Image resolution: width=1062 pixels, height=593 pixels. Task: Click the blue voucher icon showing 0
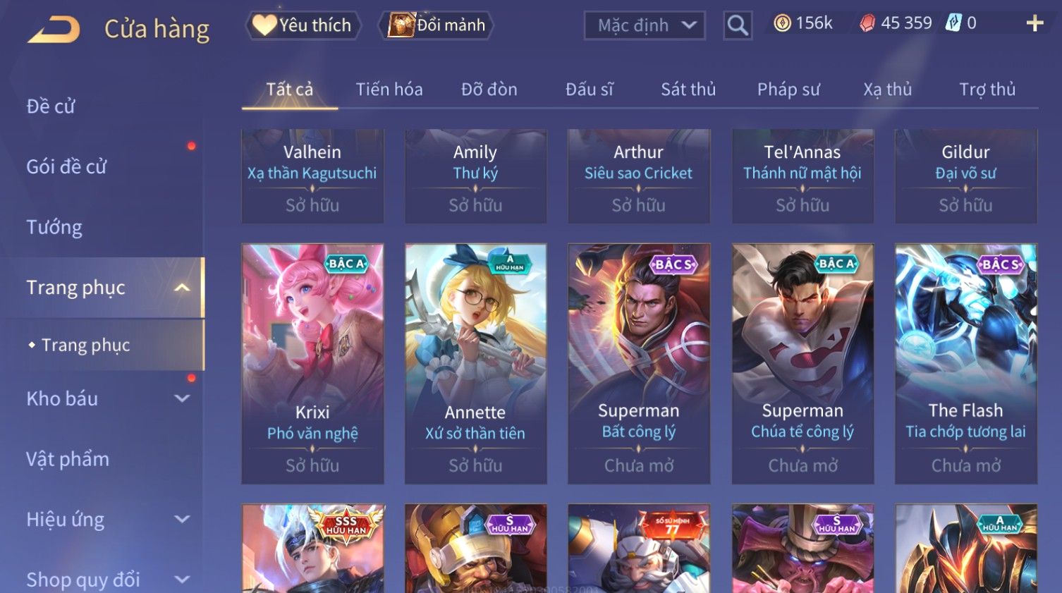[x=953, y=23]
